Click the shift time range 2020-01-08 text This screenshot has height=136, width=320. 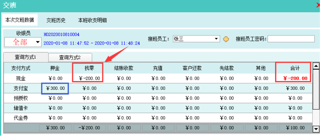pos(92,43)
